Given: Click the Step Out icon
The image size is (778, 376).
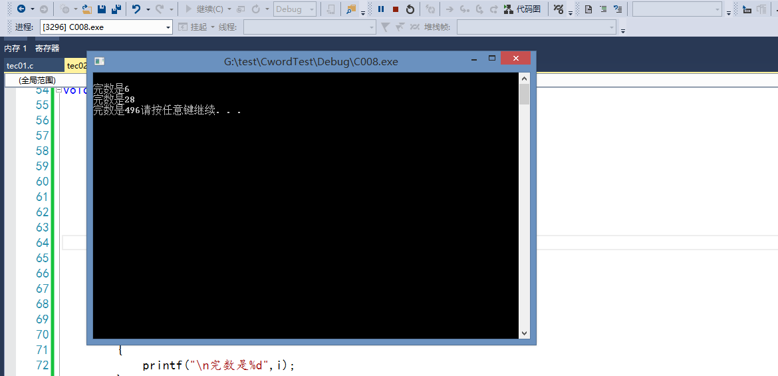Looking at the screenshot, I should [x=493, y=9].
